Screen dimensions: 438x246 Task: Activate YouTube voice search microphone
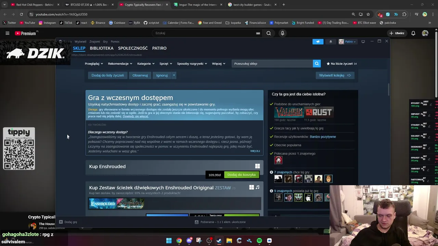click(282, 33)
